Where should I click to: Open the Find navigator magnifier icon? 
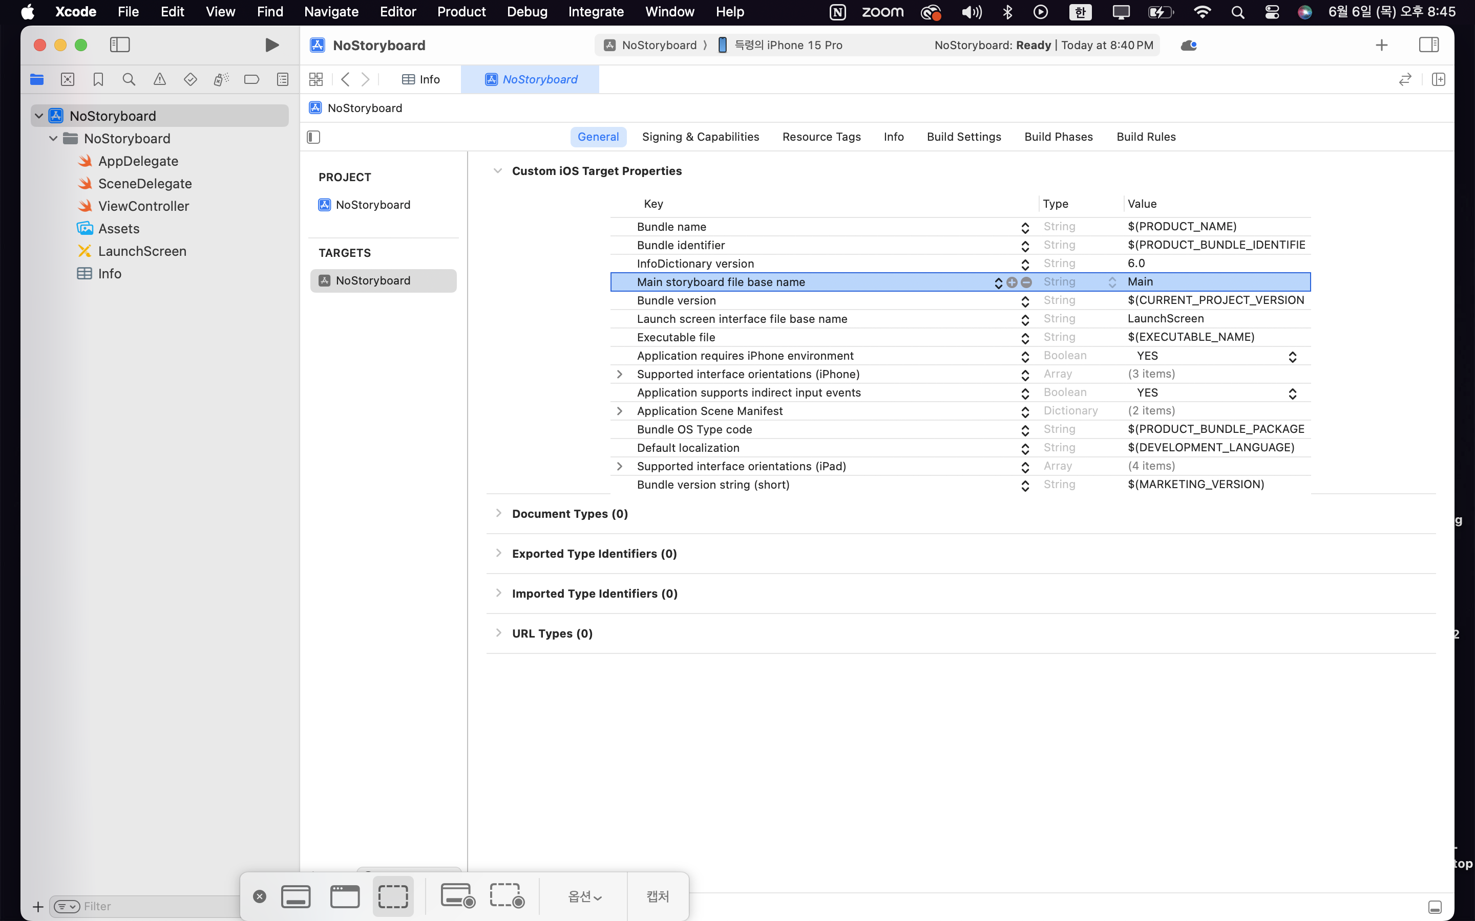click(129, 79)
